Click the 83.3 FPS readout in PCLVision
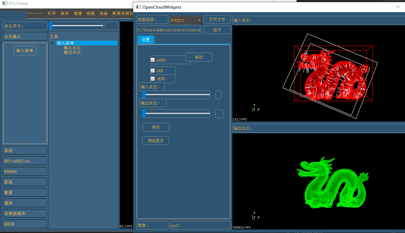 126,226
